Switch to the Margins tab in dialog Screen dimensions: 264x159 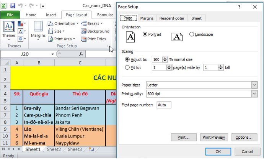(147, 18)
